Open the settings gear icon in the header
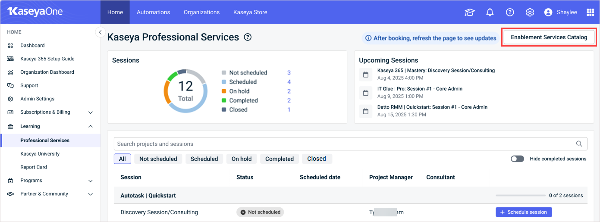Image resolution: width=600 pixels, height=222 pixels. [x=530, y=13]
